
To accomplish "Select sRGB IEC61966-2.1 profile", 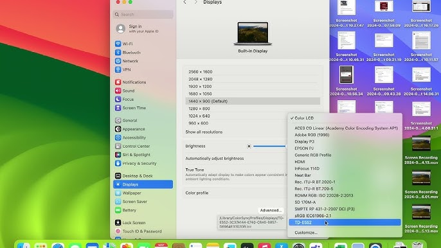I will [x=345, y=216].
